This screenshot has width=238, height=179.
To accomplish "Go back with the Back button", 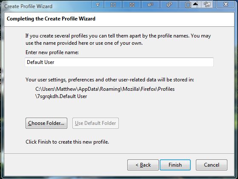I will point(143,165).
